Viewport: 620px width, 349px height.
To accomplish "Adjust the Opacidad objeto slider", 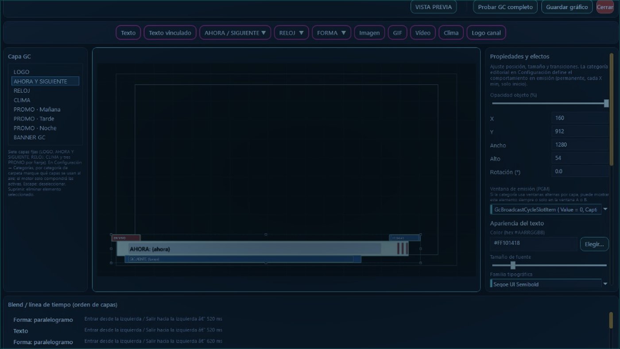I will pyautogui.click(x=550, y=103).
